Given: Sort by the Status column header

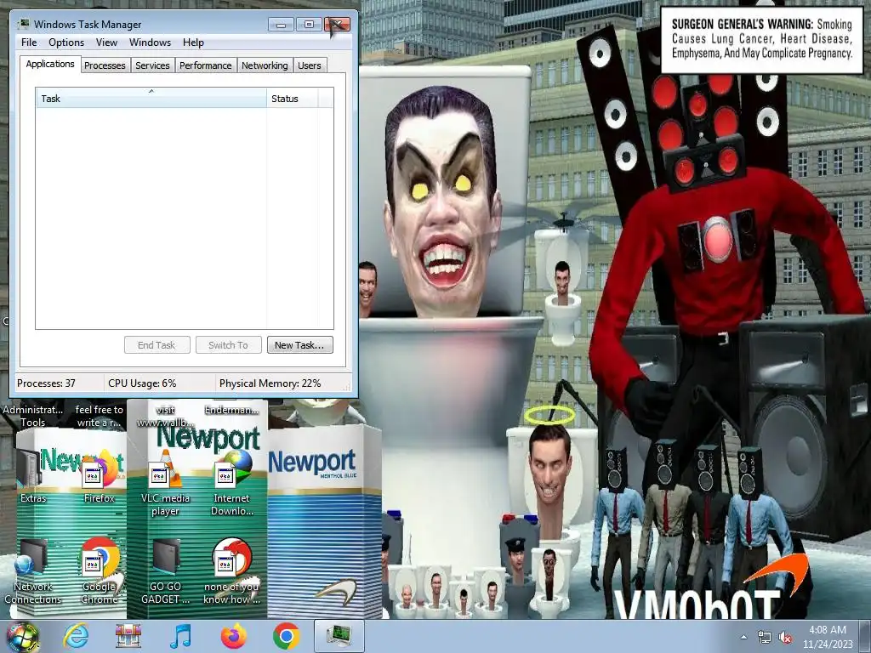Looking at the screenshot, I should pos(293,99).
